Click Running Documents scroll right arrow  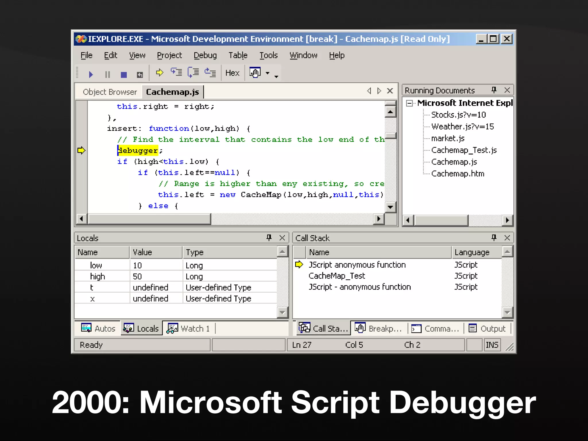point(507,220)
